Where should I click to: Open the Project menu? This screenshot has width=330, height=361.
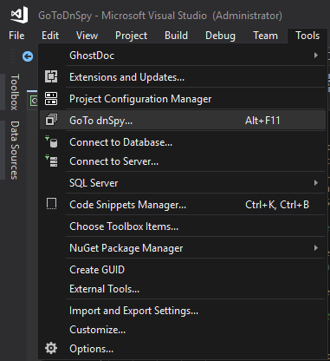point(131,36)
